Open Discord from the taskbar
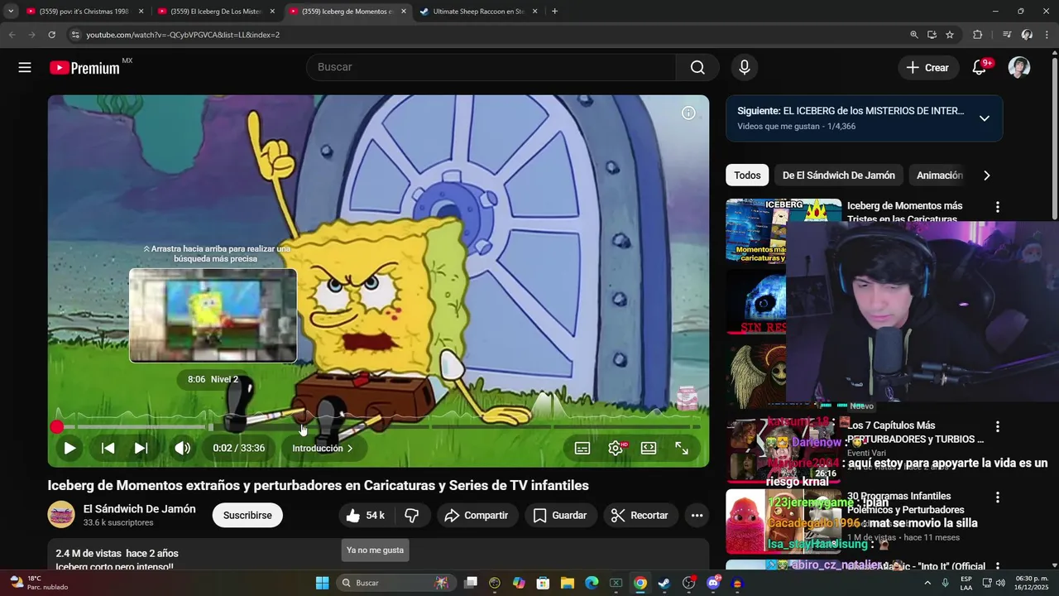 (x=714, y=583)
